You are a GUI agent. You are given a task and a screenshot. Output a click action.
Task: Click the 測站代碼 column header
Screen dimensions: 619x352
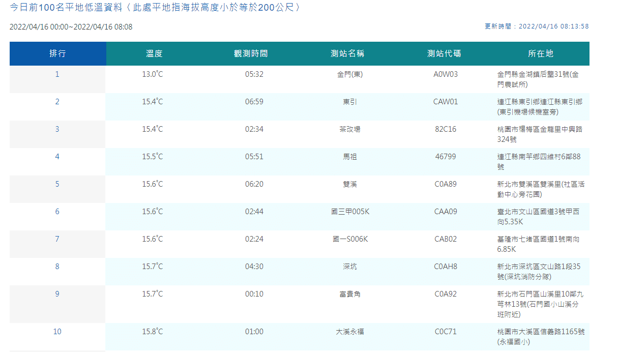click(x=445, y=53)
